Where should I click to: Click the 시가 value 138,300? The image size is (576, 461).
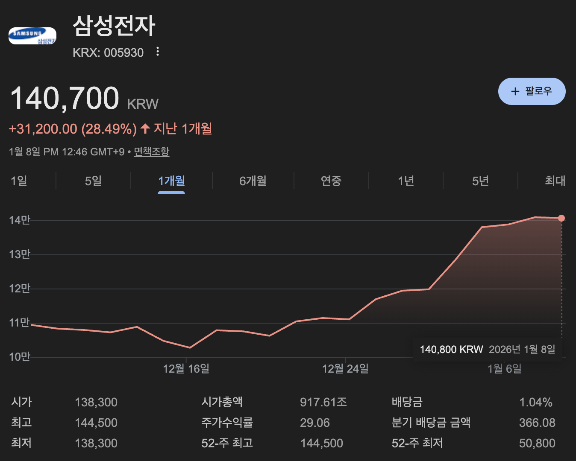(96, 402)
